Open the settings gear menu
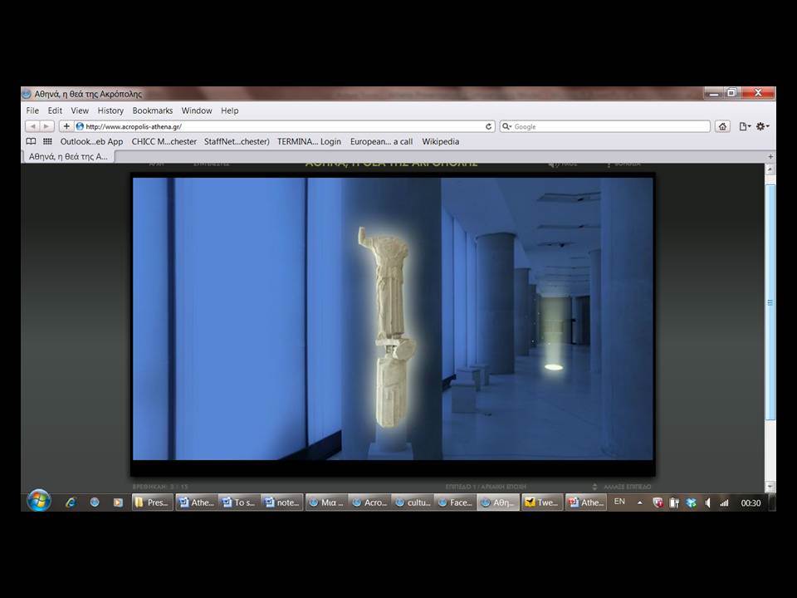The image size is (797, 598). [762, 126]
